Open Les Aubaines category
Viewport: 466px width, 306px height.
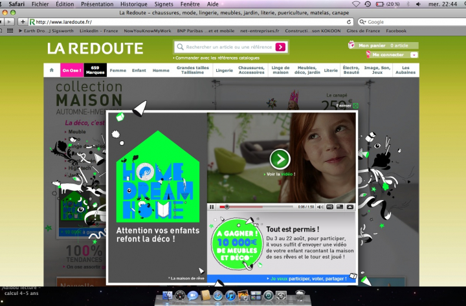click(x=406, y=70)
